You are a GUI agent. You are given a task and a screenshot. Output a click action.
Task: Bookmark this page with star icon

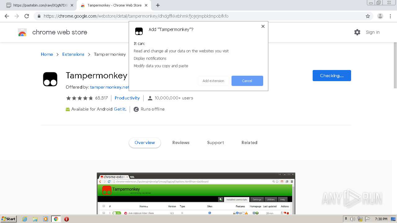tap(368, 16)
